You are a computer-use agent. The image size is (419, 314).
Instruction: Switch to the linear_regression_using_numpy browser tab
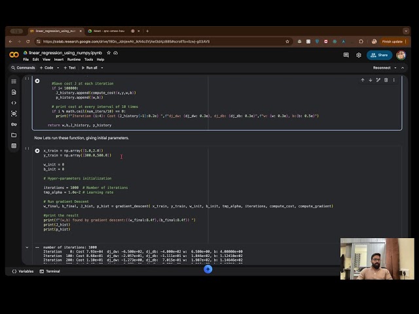coord(56,31)
